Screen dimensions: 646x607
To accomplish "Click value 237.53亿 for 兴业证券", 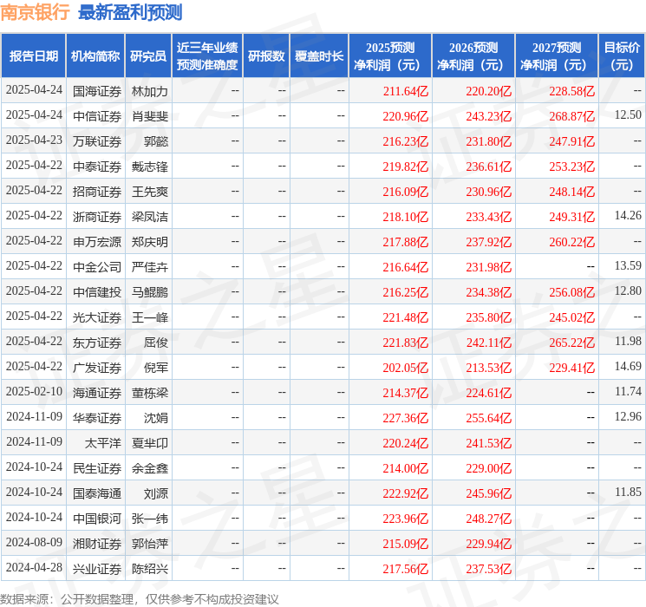I will 489,569.
